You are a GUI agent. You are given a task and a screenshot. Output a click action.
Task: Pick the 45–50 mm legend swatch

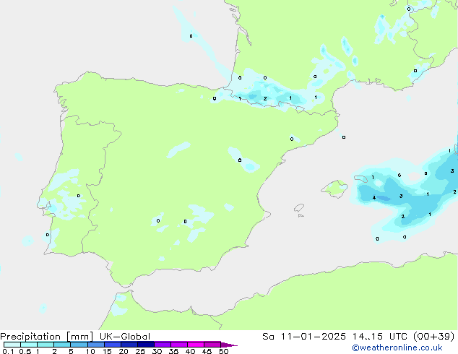212,345
